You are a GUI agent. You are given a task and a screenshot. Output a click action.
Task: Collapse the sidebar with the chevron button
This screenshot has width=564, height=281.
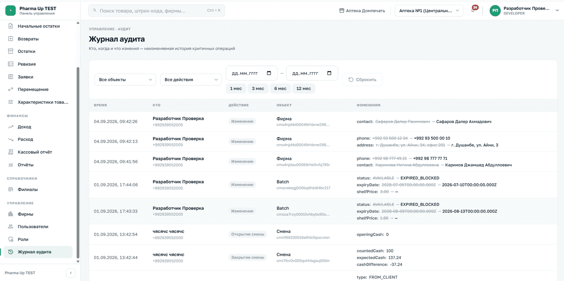(70, 273)
